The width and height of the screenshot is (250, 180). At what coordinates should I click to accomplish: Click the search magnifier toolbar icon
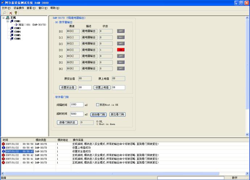[4, 13]
